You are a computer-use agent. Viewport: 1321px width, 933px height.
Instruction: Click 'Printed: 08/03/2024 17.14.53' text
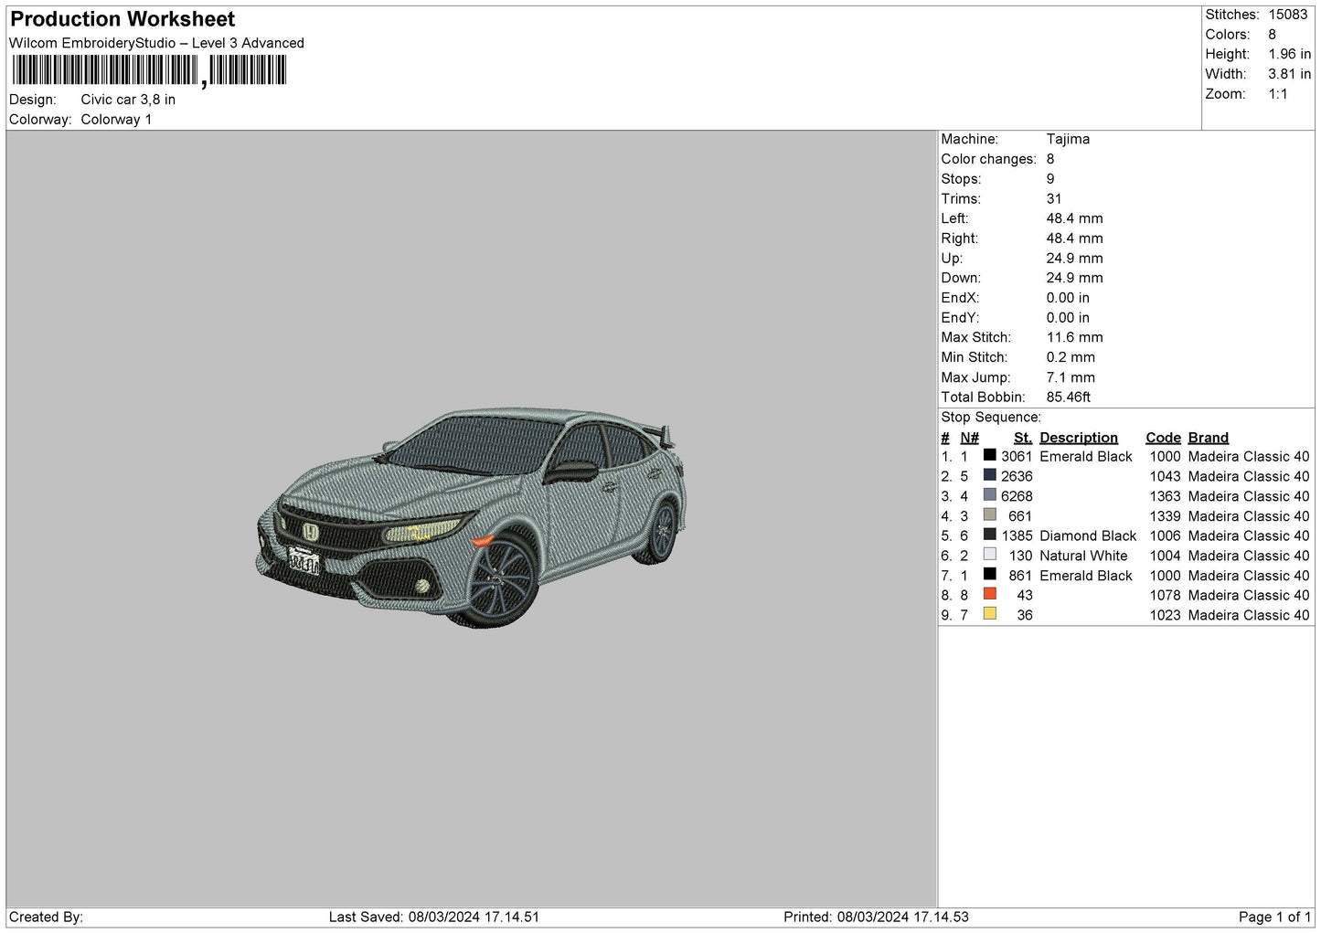[876, 917]
